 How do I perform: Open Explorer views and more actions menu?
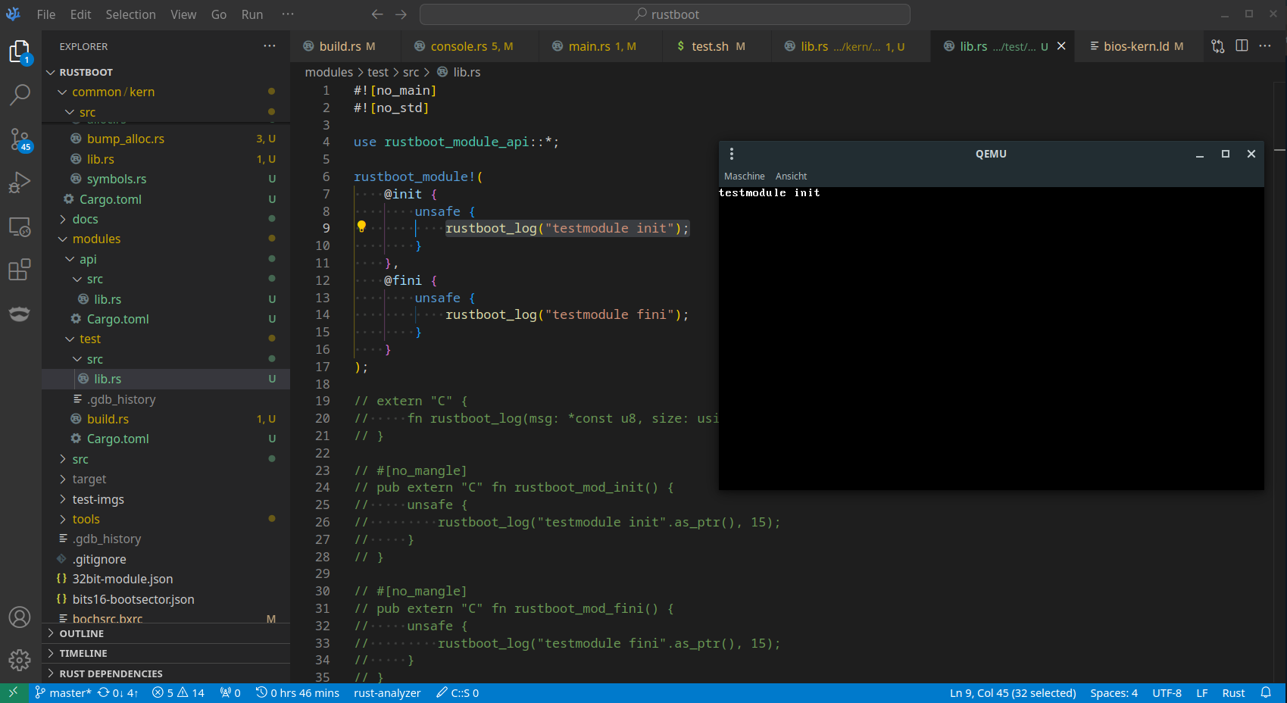pyautogui.click(x=270, y=46)
